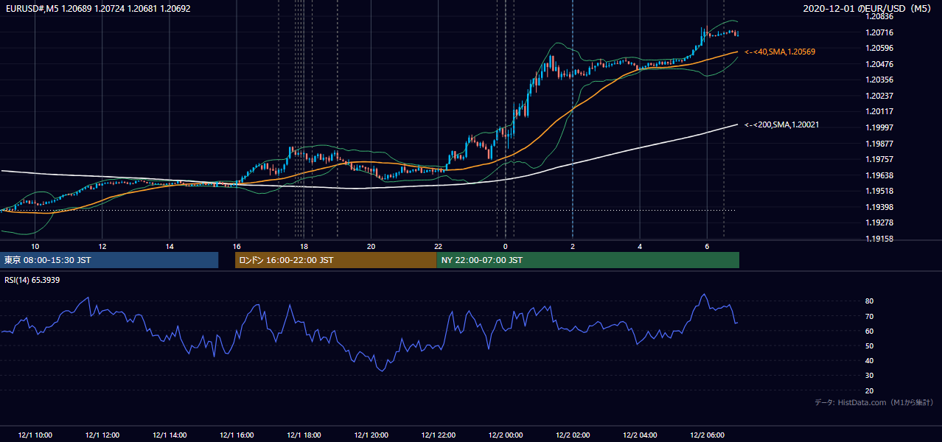This screenshot has width=942, height=442.
Task: Click the 200 SMA 1.20021 label
Action: 781,125
